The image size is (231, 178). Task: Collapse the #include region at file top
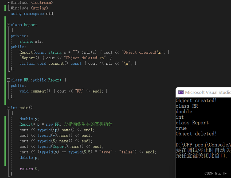(x=8, y=3)
